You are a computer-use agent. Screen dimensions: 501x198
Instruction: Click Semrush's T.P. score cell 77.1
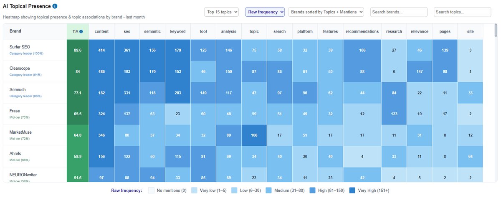click(x=78, y=93)
